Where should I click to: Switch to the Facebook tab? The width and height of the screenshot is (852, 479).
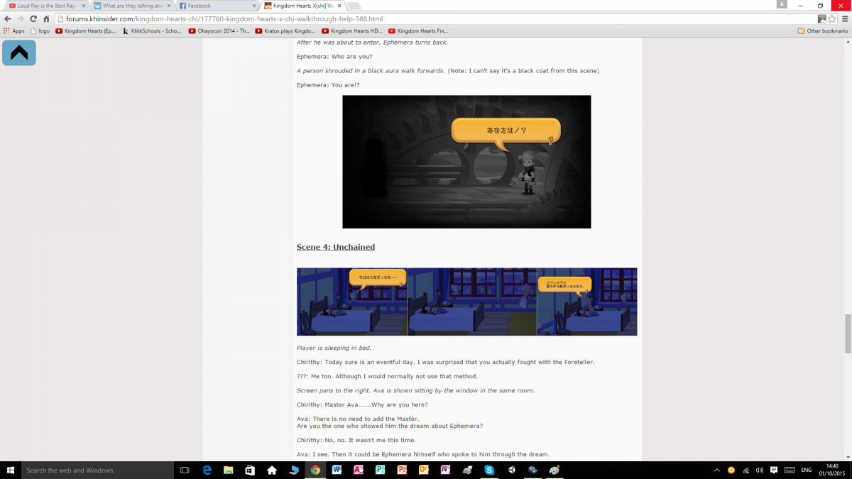213,6
